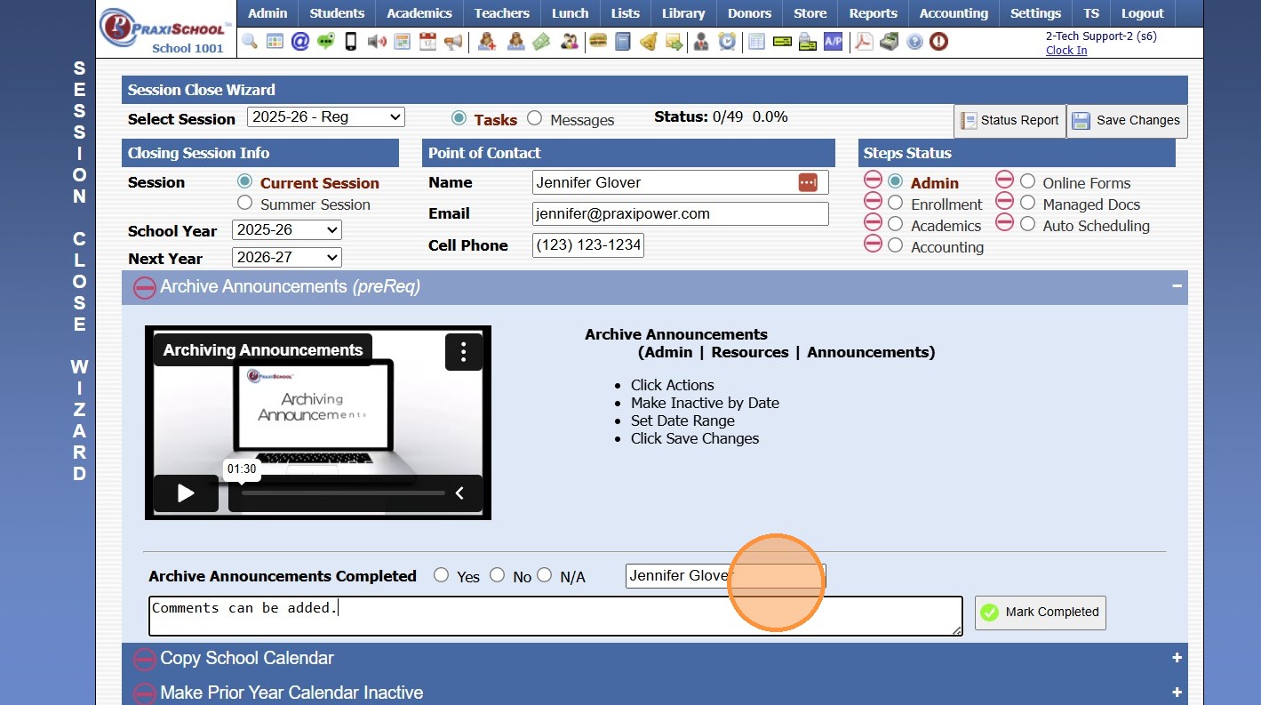The image size is (1261, 705).
Task: Click the Mark Completed button
Action: 1040,613
